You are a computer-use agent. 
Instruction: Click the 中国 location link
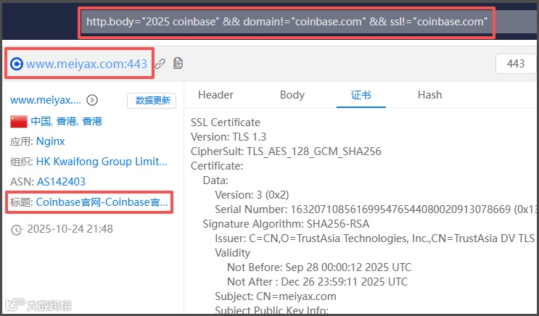tap(41, 121)
